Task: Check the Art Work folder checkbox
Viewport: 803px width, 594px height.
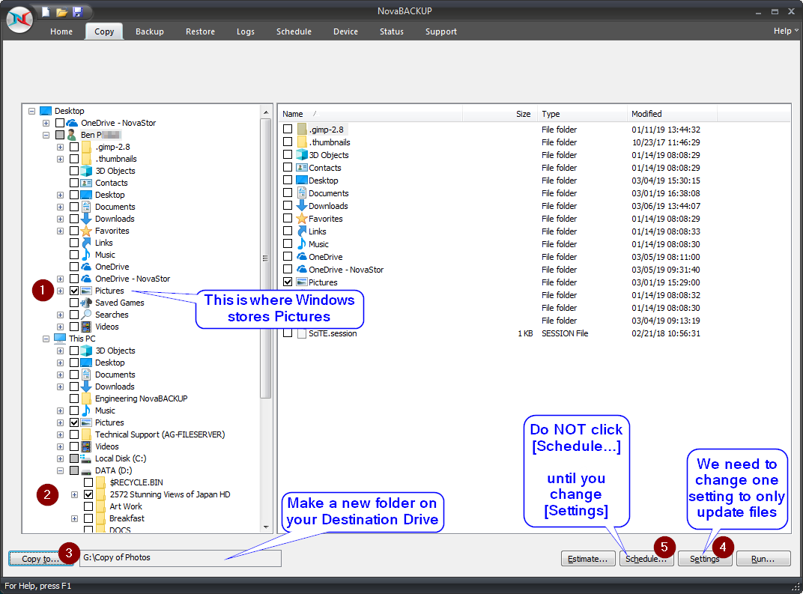Action: pyautogui.click(x=88, y=506)
